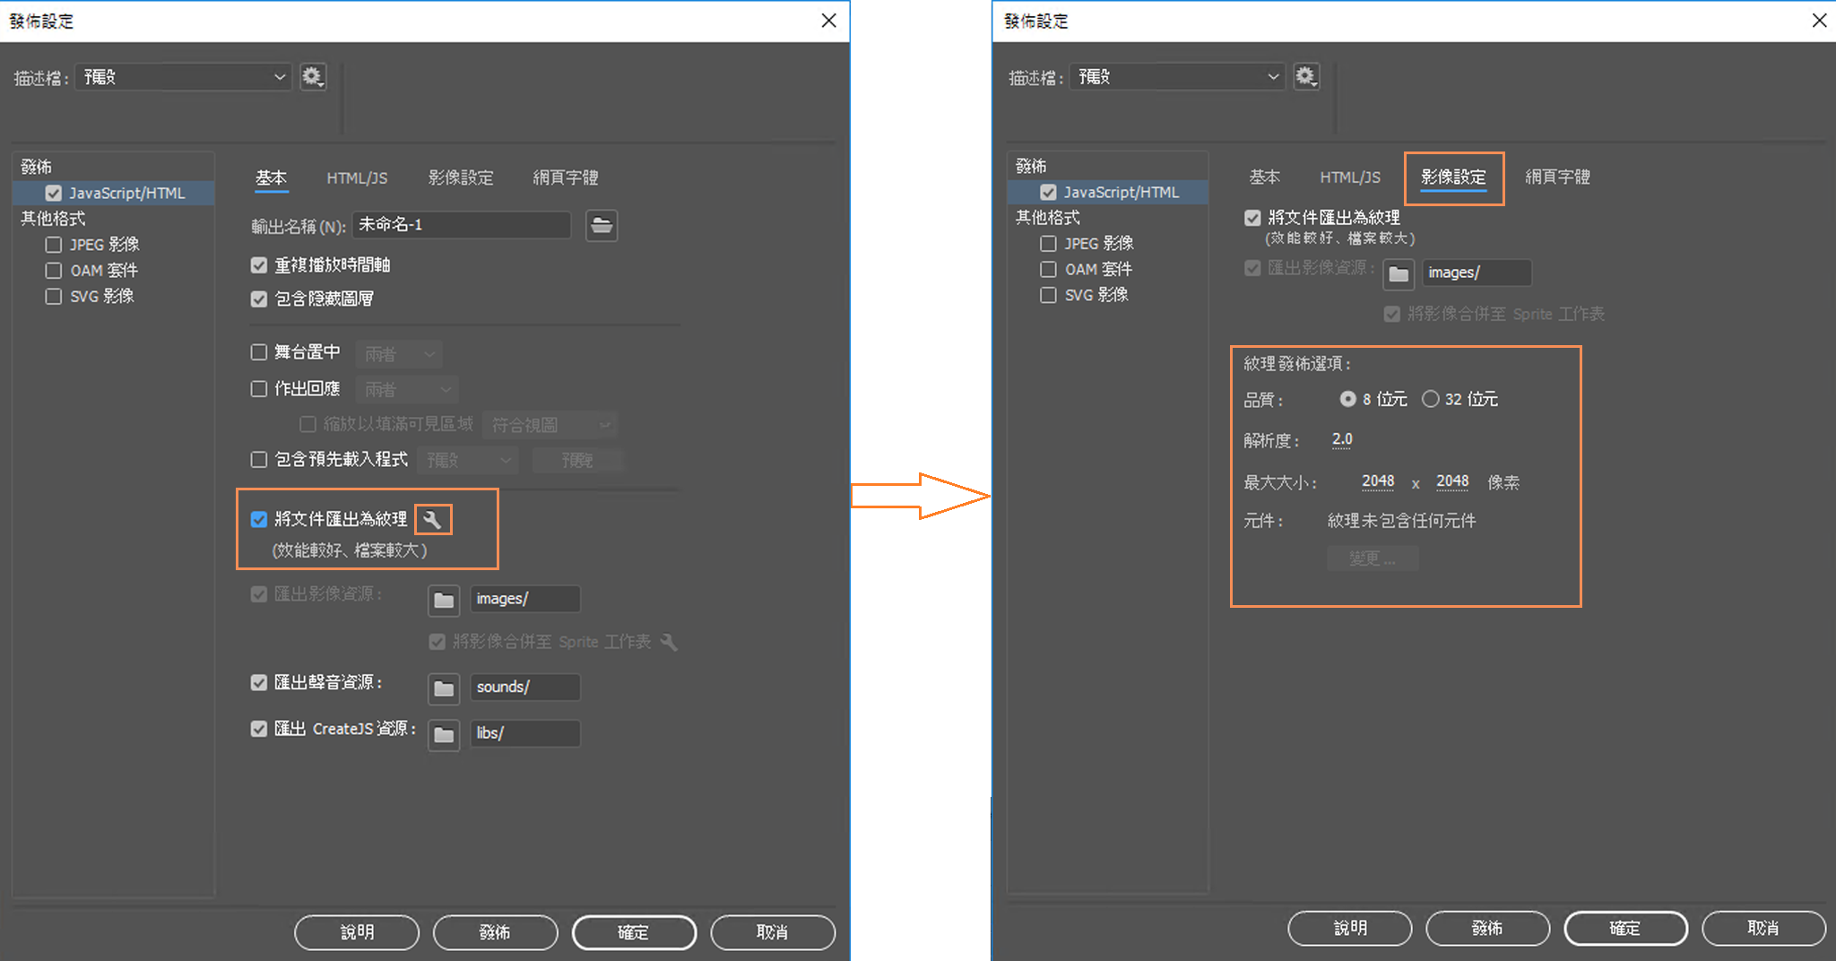Switch to 網頁字體 tab in left dialog
The width and height of the screenshot is (1836, 961).
tap(566, 178)
